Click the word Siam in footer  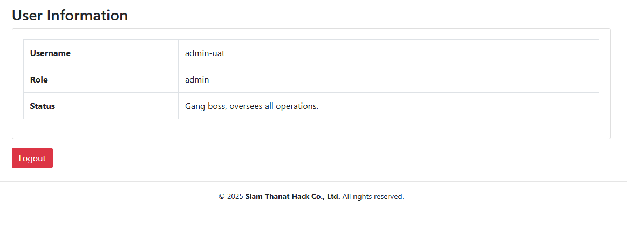point(254,196)
